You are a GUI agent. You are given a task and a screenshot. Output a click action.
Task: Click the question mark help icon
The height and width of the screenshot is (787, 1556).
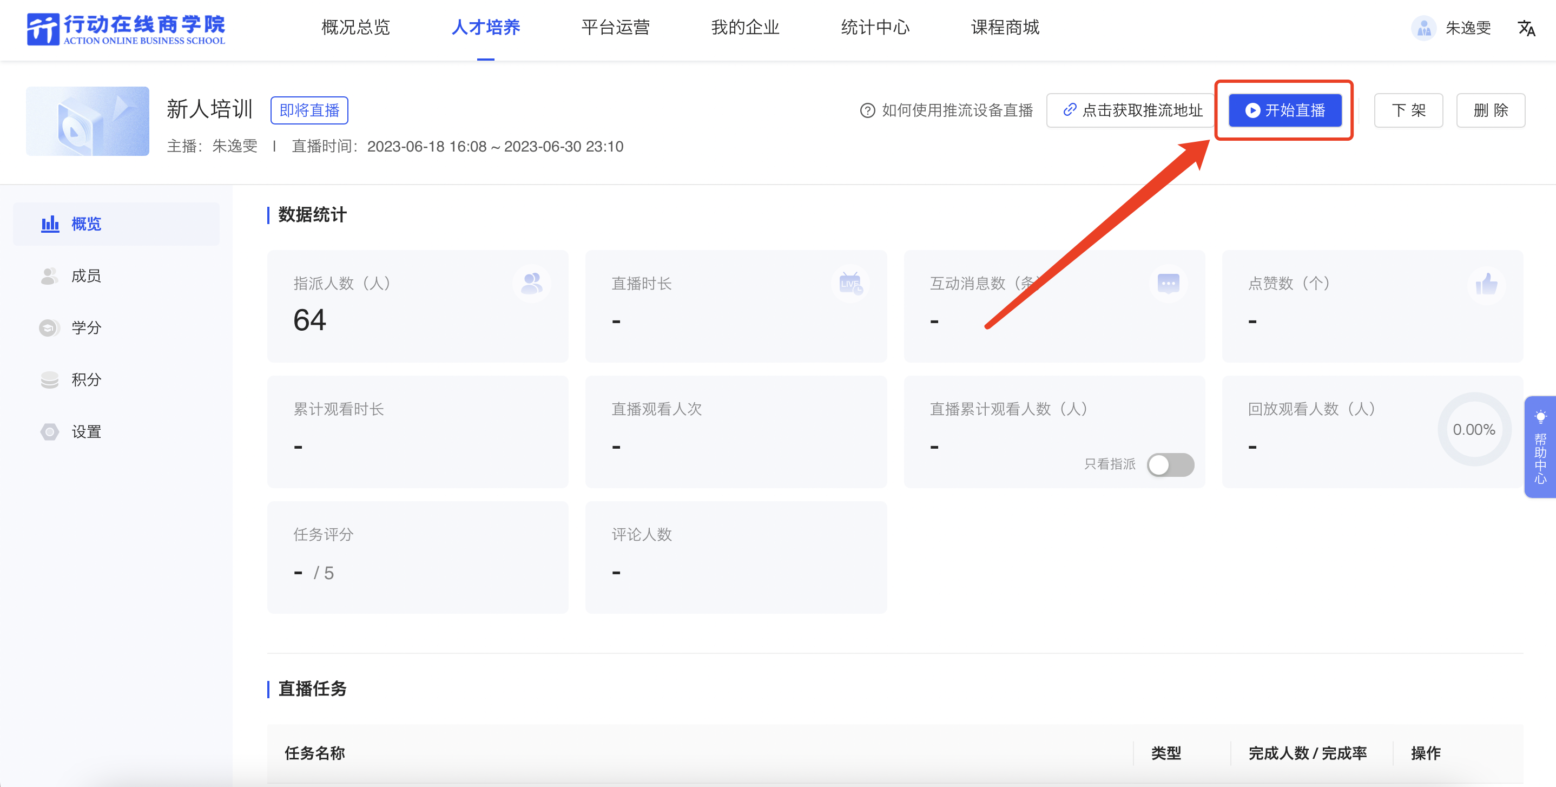[x=867, y=110]
